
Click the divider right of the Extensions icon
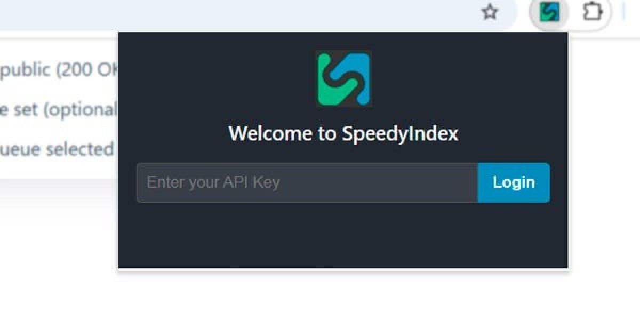623,12
